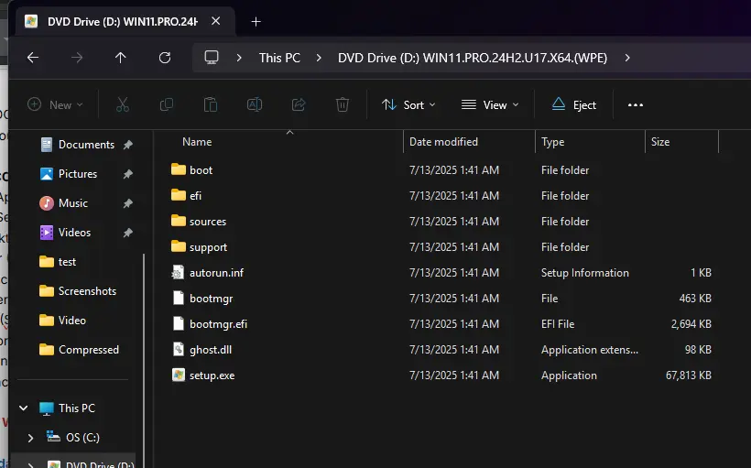Click the sources folder icon
Screen dimensions: 751x468
click(x=179, y=221)
